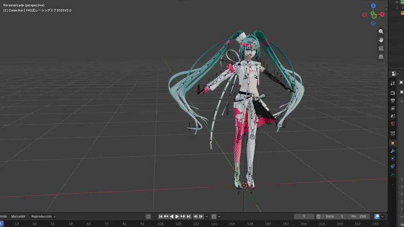Open the Render properties tab

click(393, 93)
